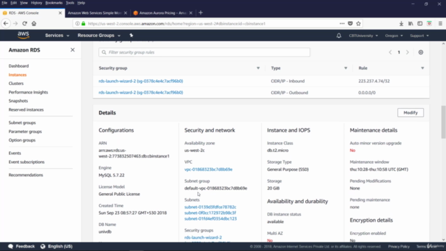Sort by the Security group column arrow
This screenshot has height=251, width=446.
tap(258, 68)
